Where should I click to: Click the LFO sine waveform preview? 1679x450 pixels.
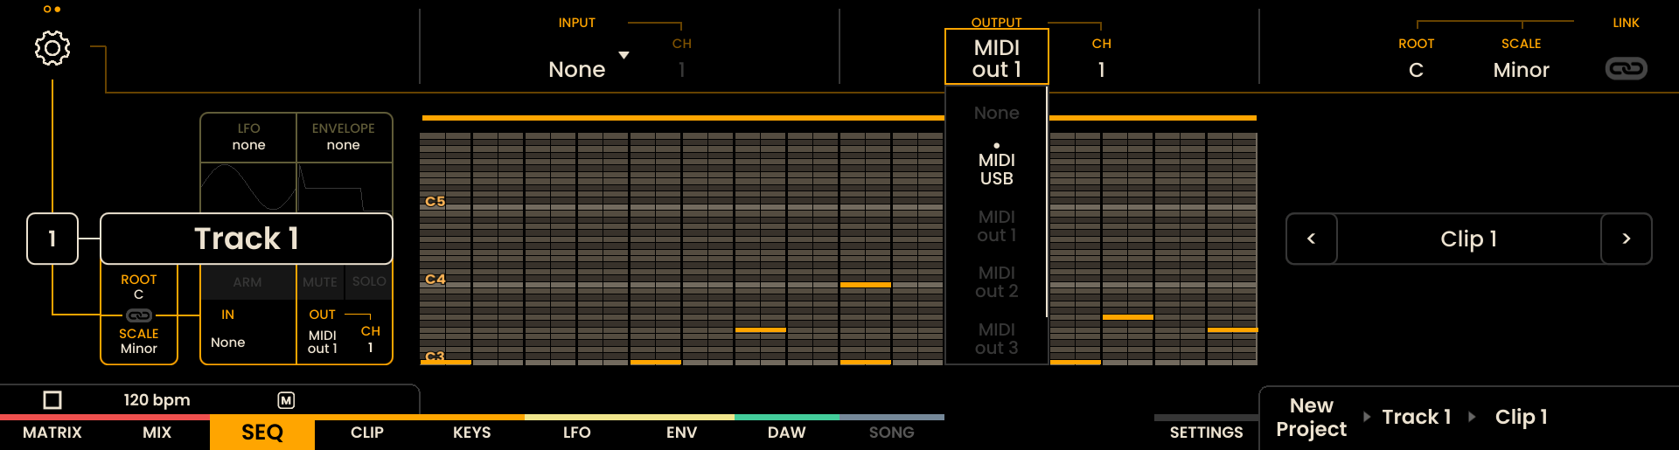248,187
